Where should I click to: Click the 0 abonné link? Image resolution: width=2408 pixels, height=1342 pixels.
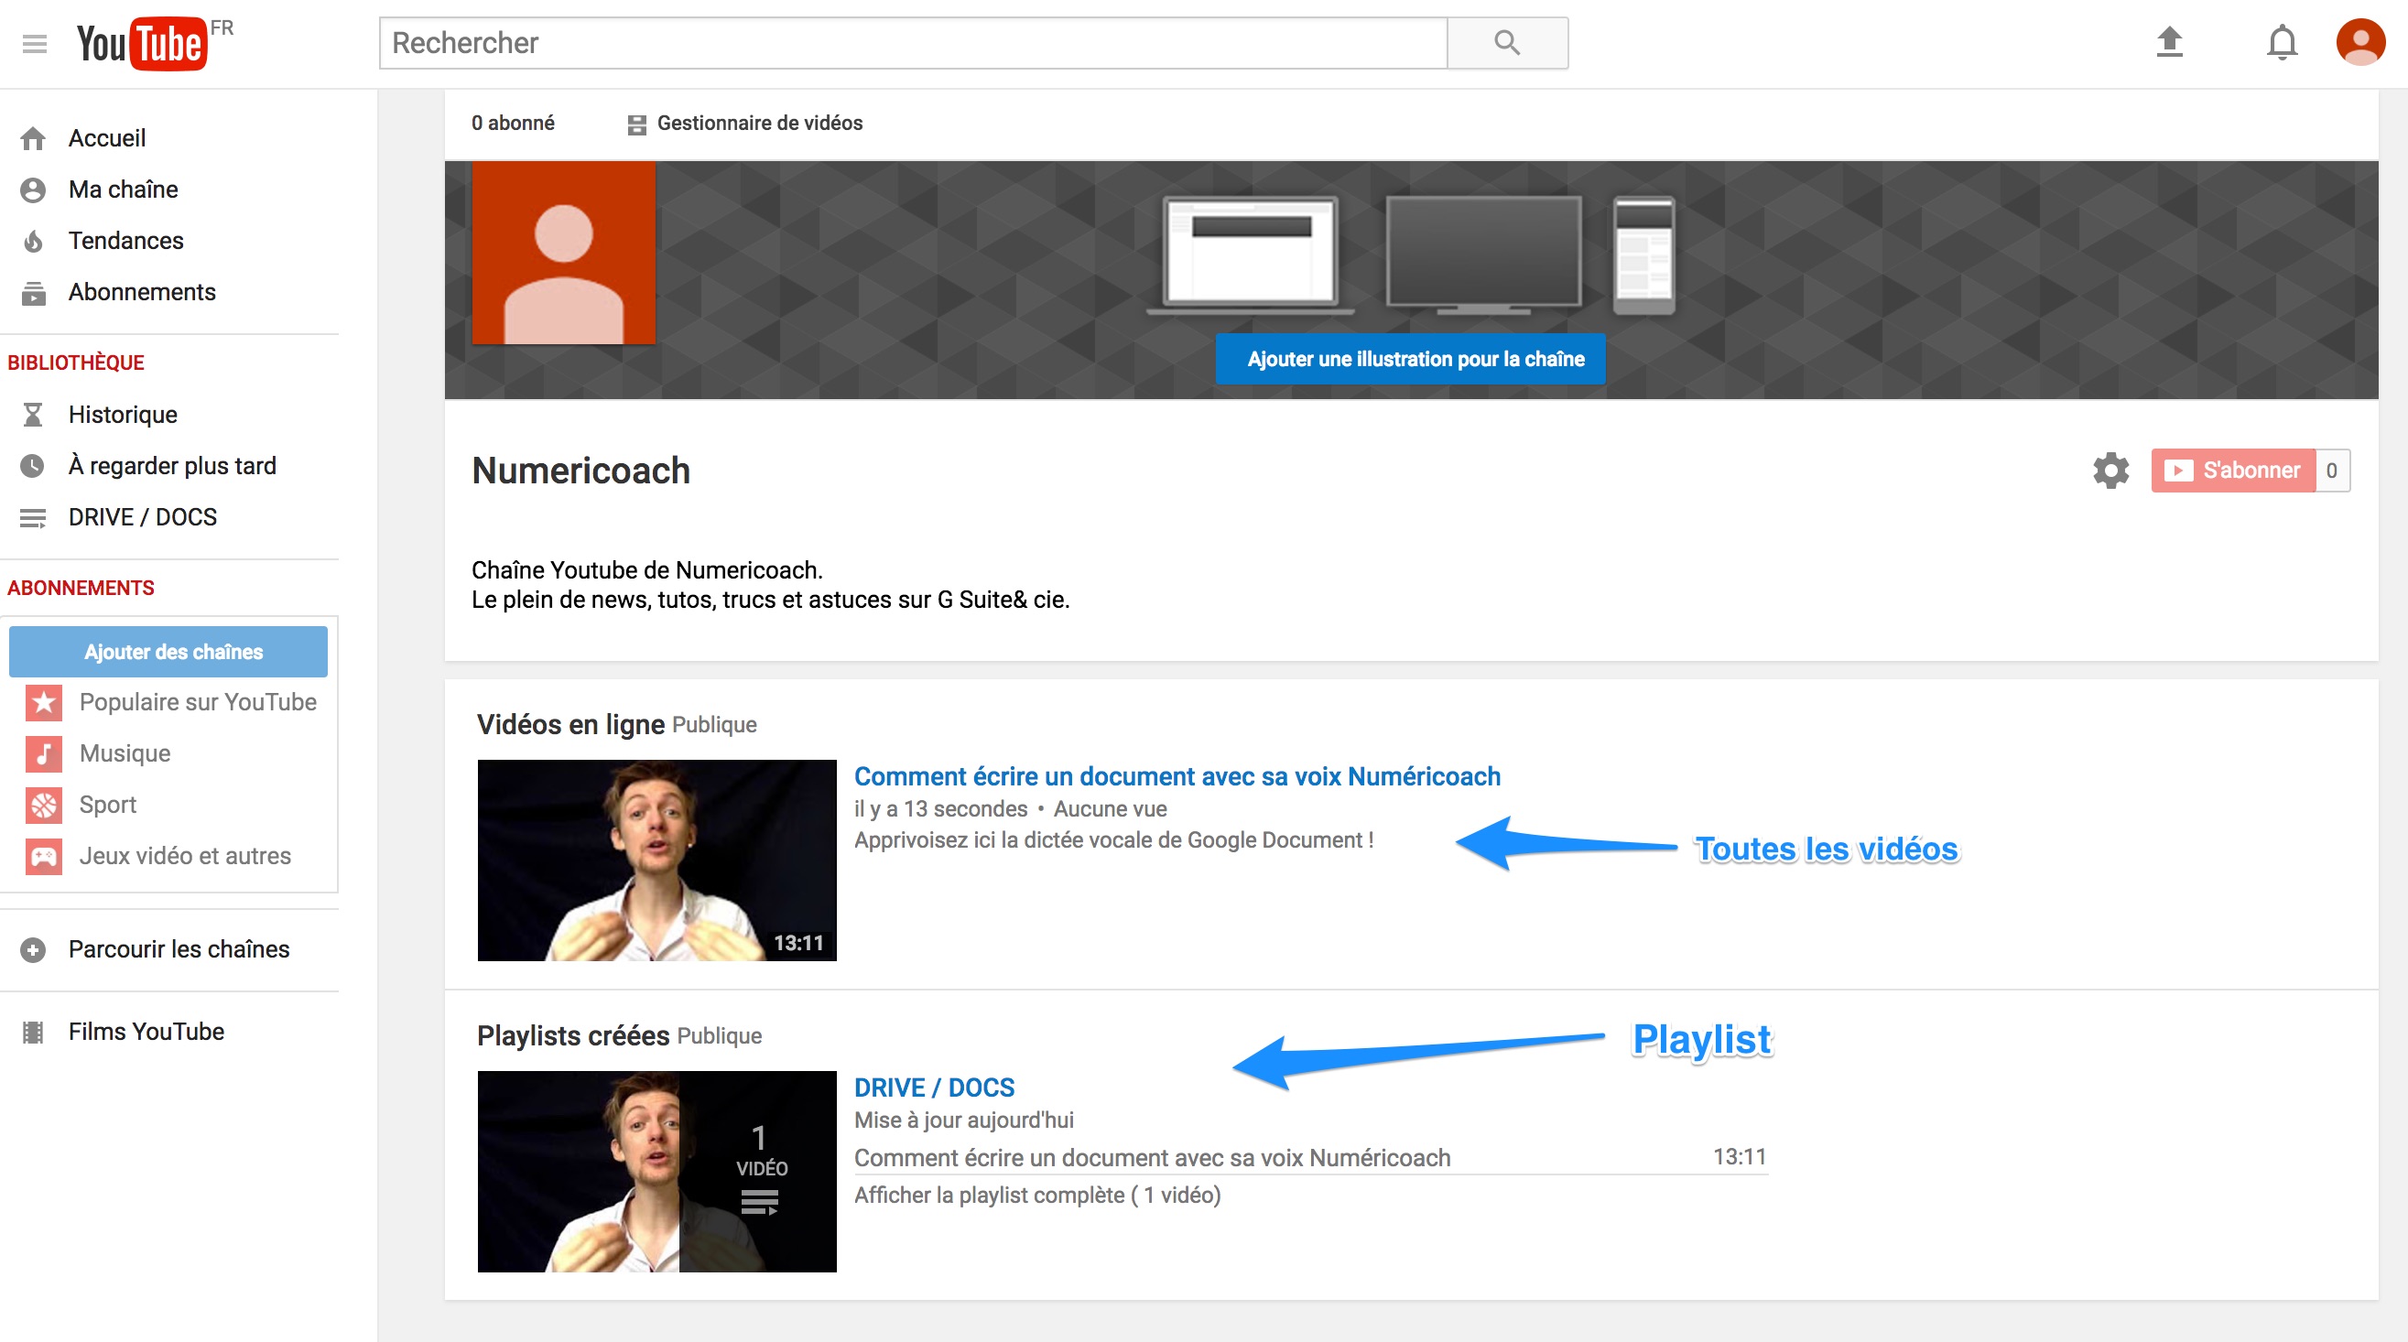(x=512, y=124)
